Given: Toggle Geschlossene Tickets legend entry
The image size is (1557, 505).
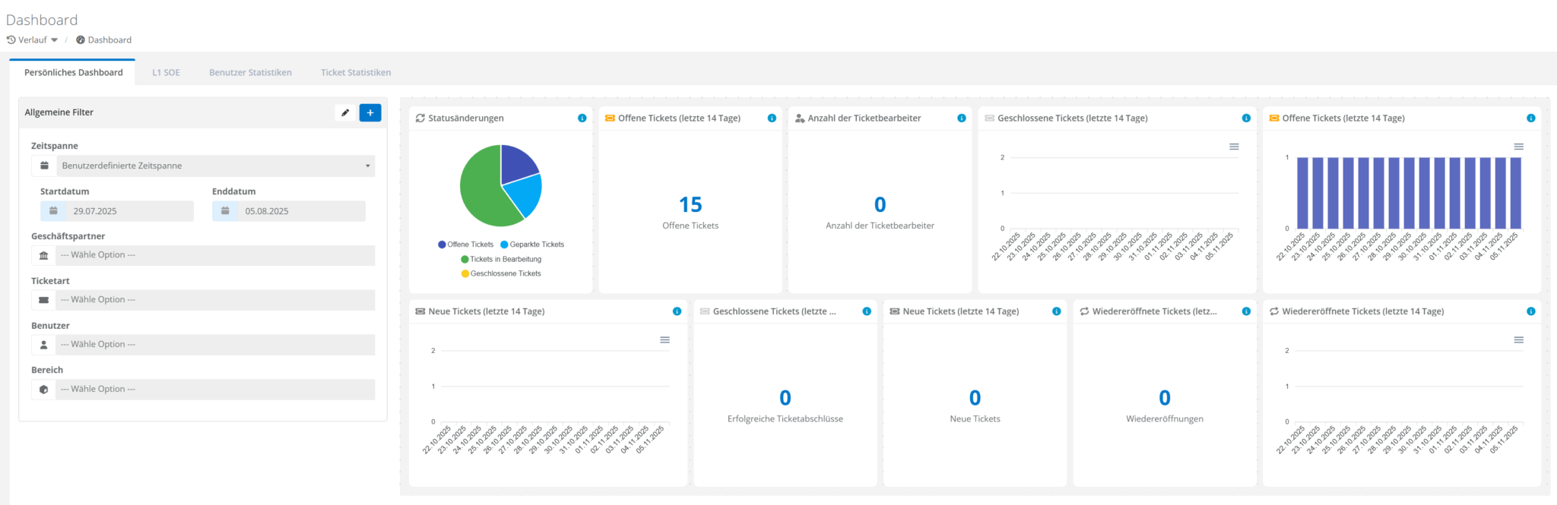Looking at the screenshot, I should click(x=501, y=273).
